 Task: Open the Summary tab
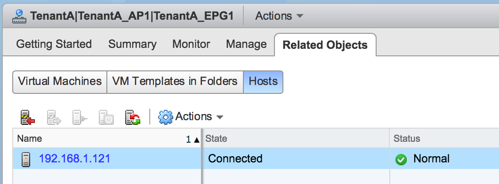(x=132, y=44)
